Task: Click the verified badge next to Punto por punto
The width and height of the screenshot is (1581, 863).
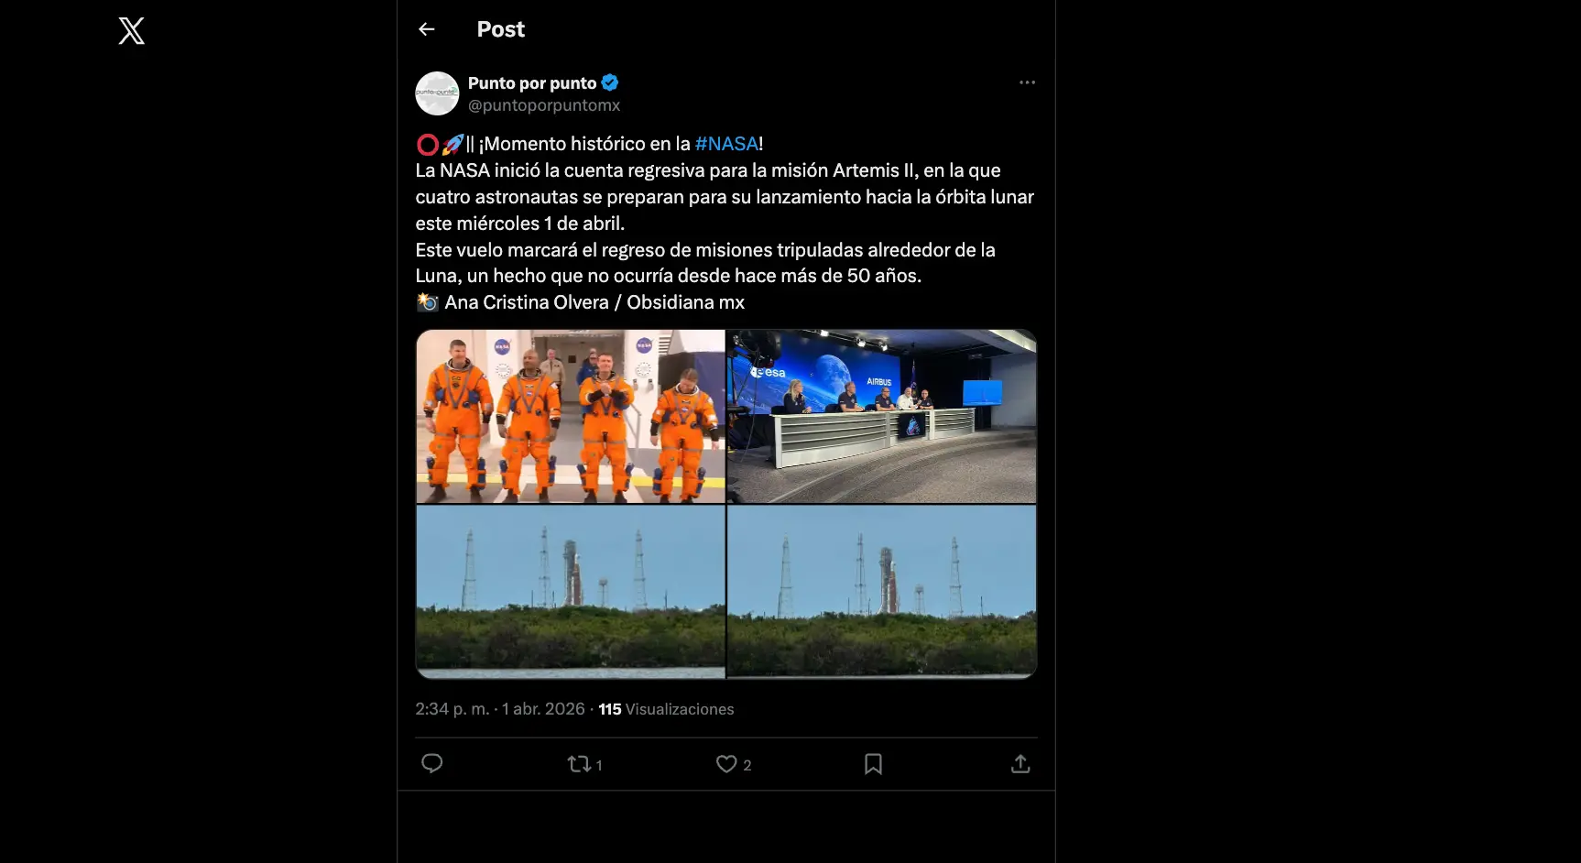Action: tap(609, 82)
